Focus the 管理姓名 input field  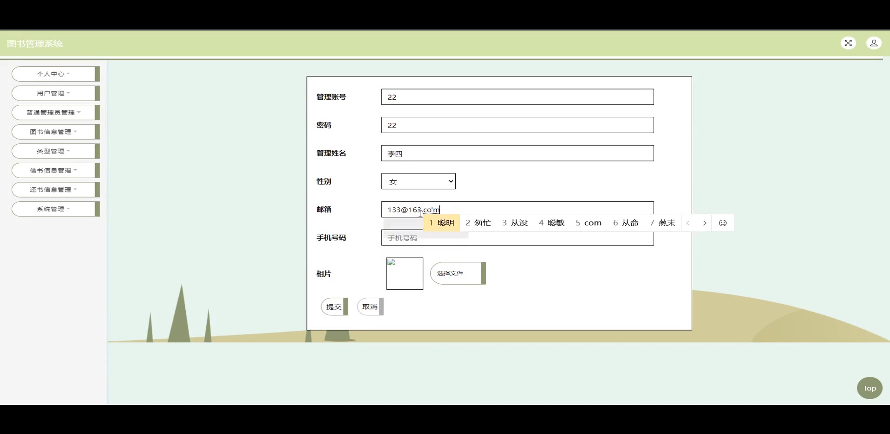point(517,153)
